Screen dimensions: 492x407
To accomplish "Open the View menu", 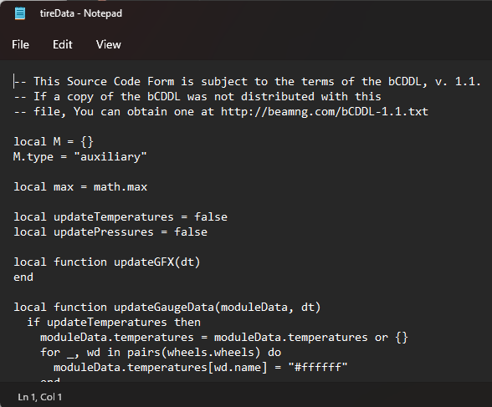I will [x=108, y=44].
